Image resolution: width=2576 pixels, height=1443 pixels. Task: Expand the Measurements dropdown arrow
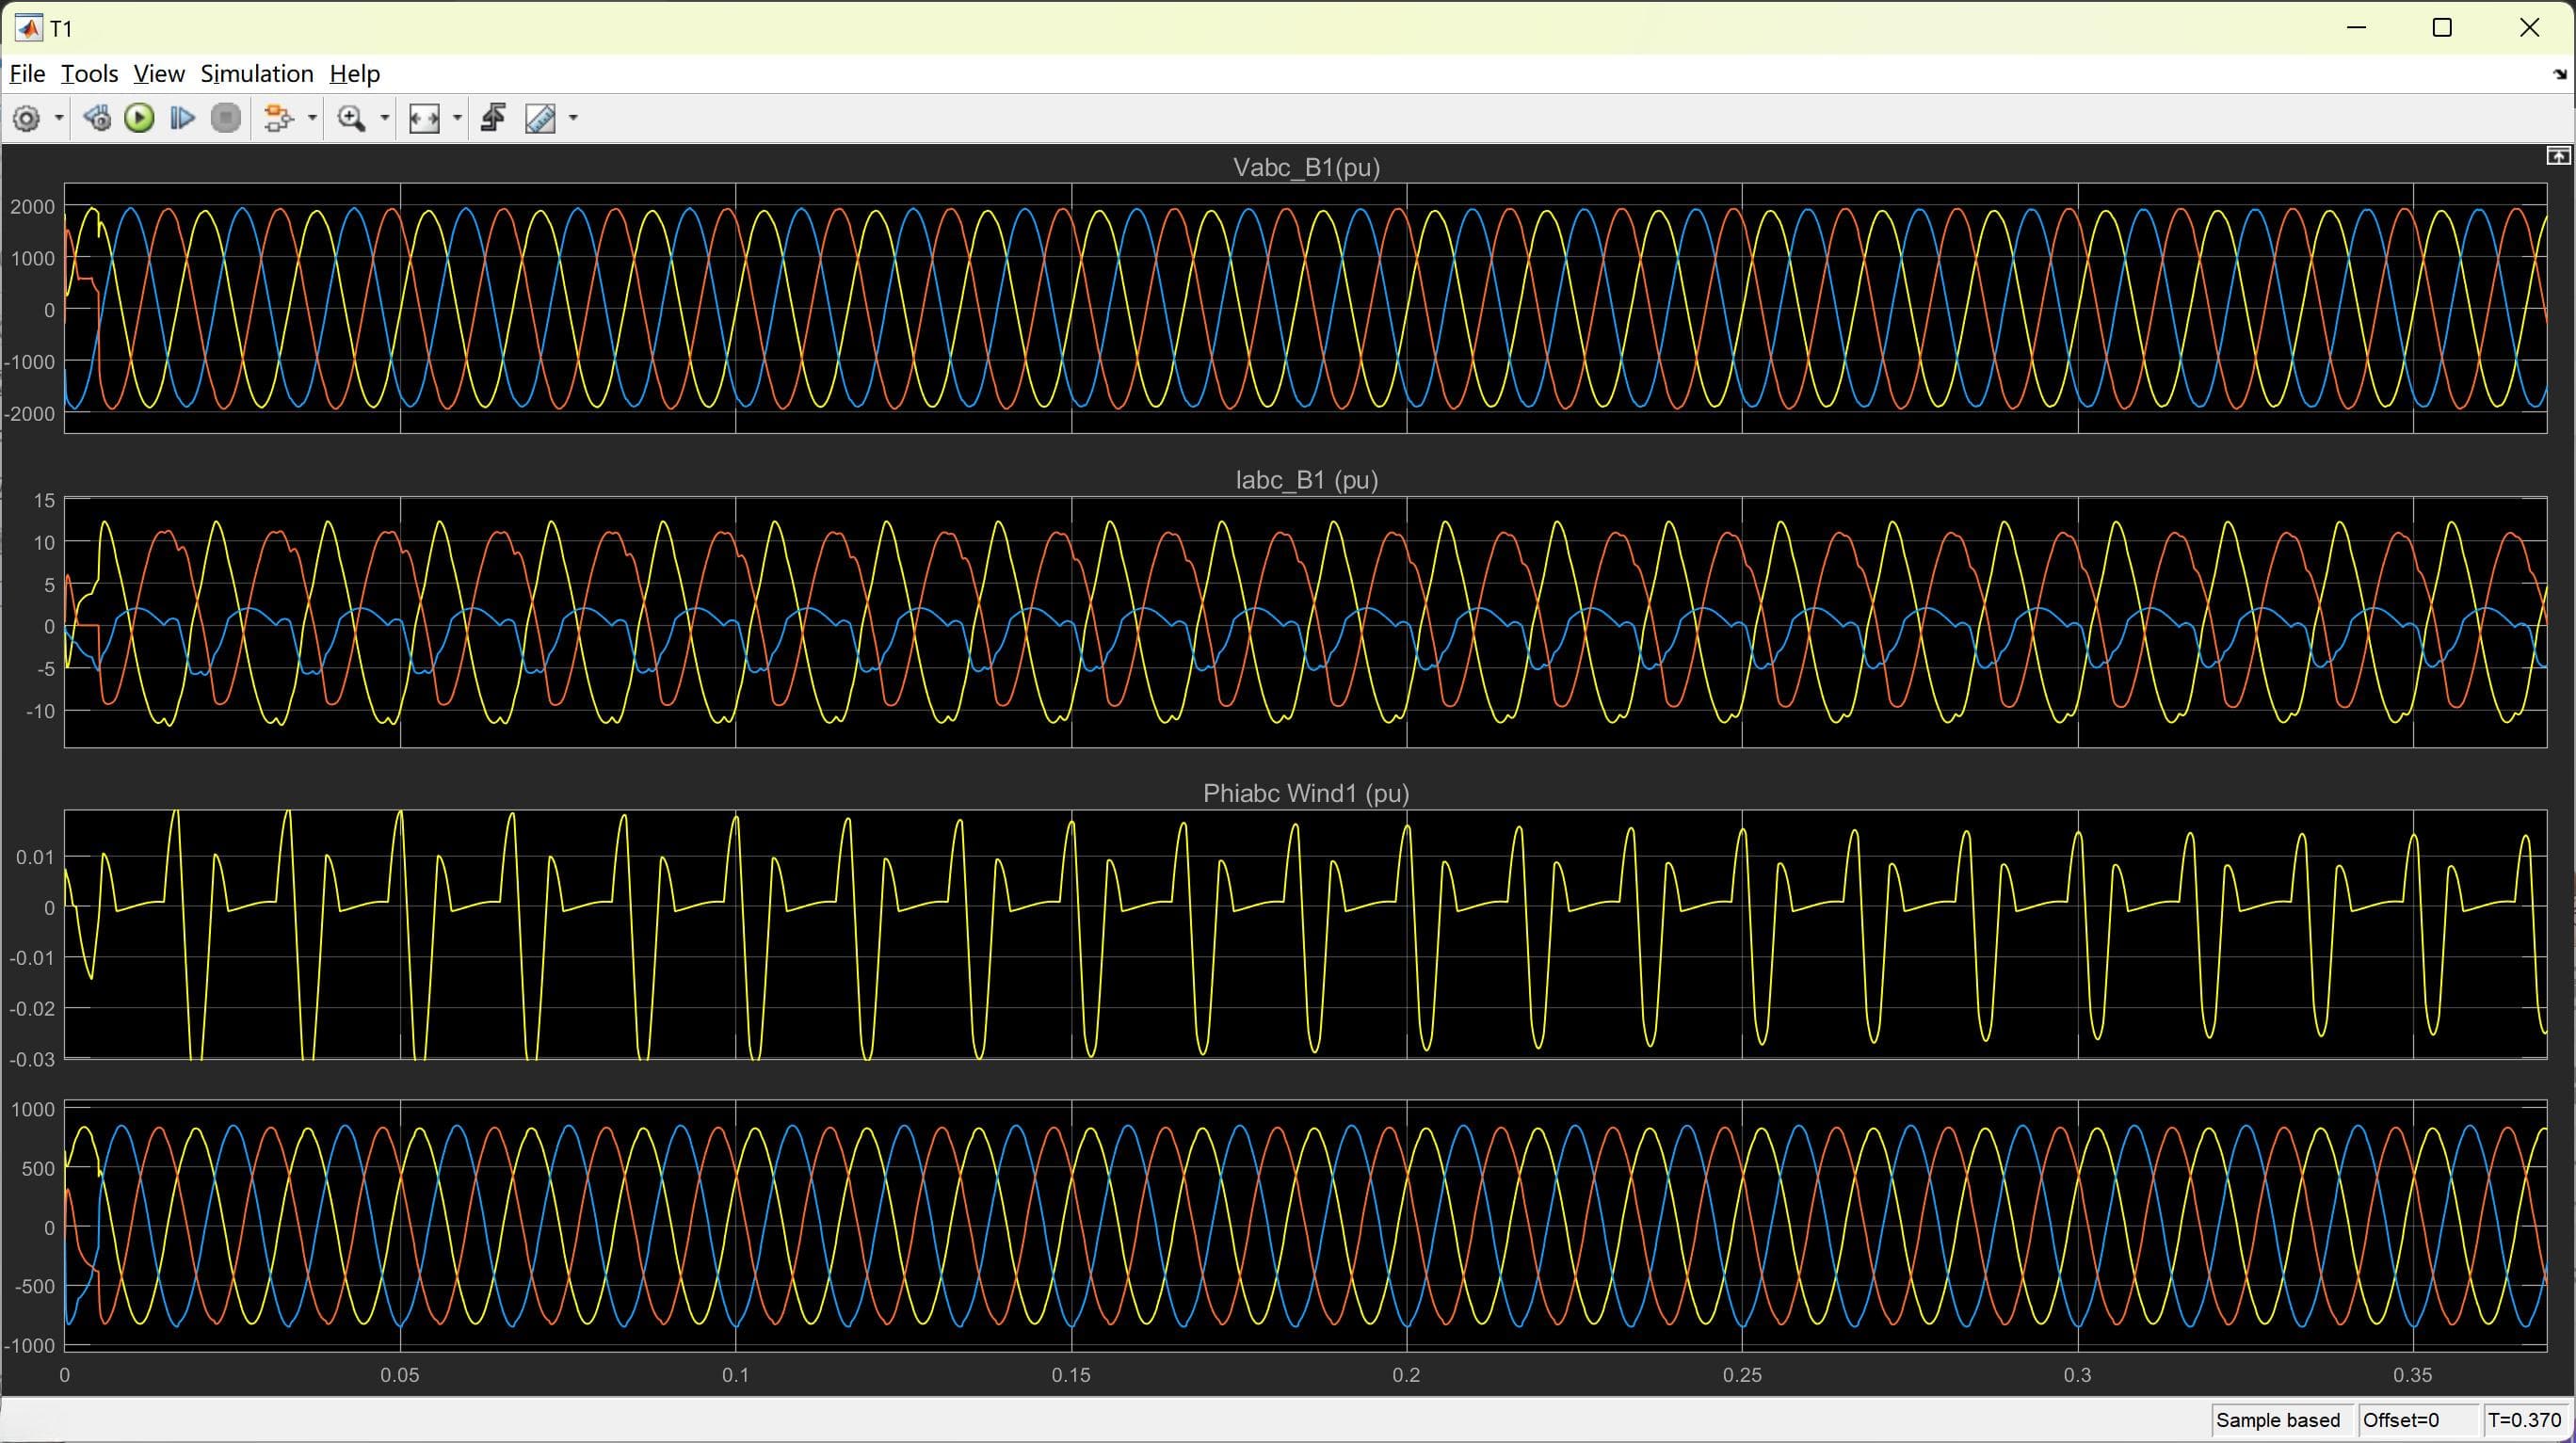coord(573,118)
